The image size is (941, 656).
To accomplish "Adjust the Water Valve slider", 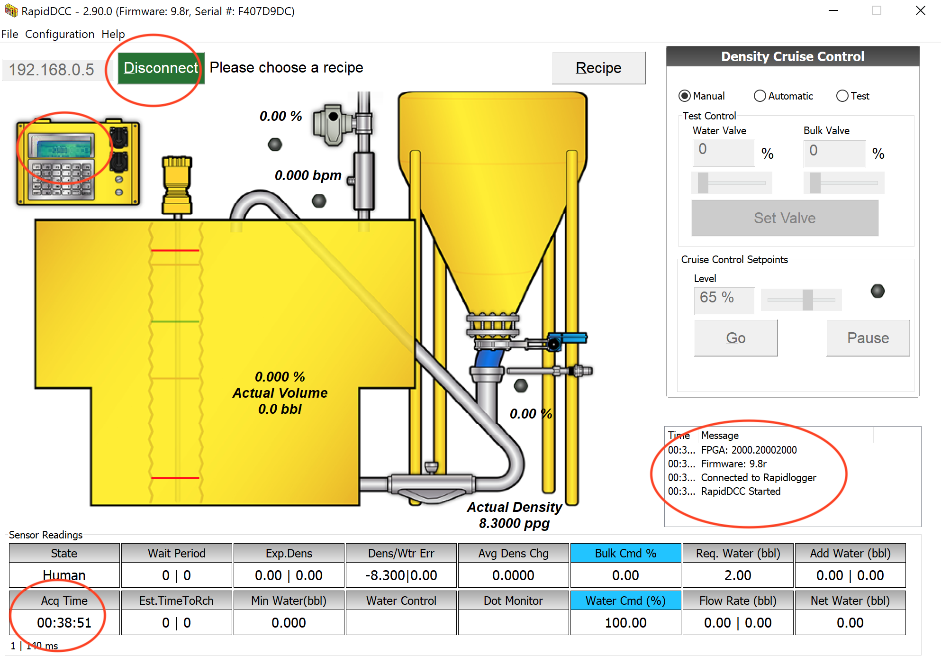I will point(732,182).
